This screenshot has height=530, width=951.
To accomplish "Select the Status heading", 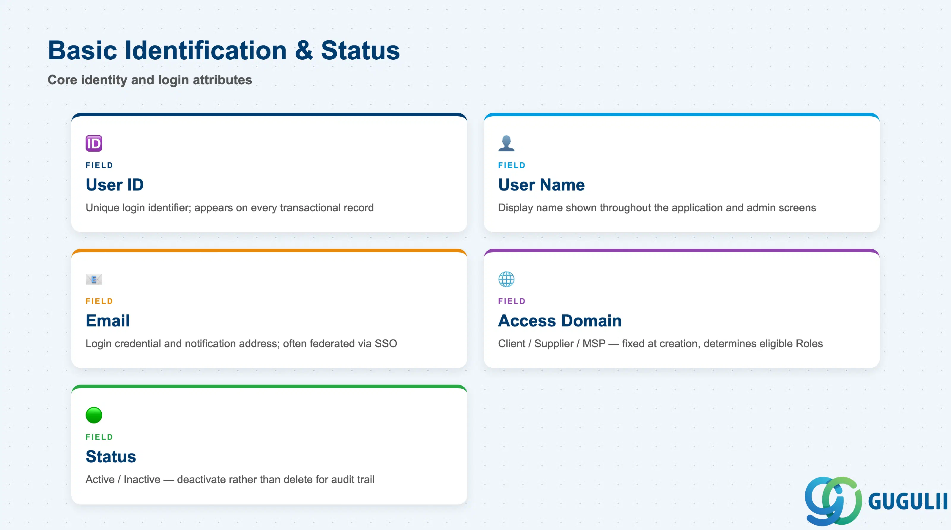I will tap(111, 457).
